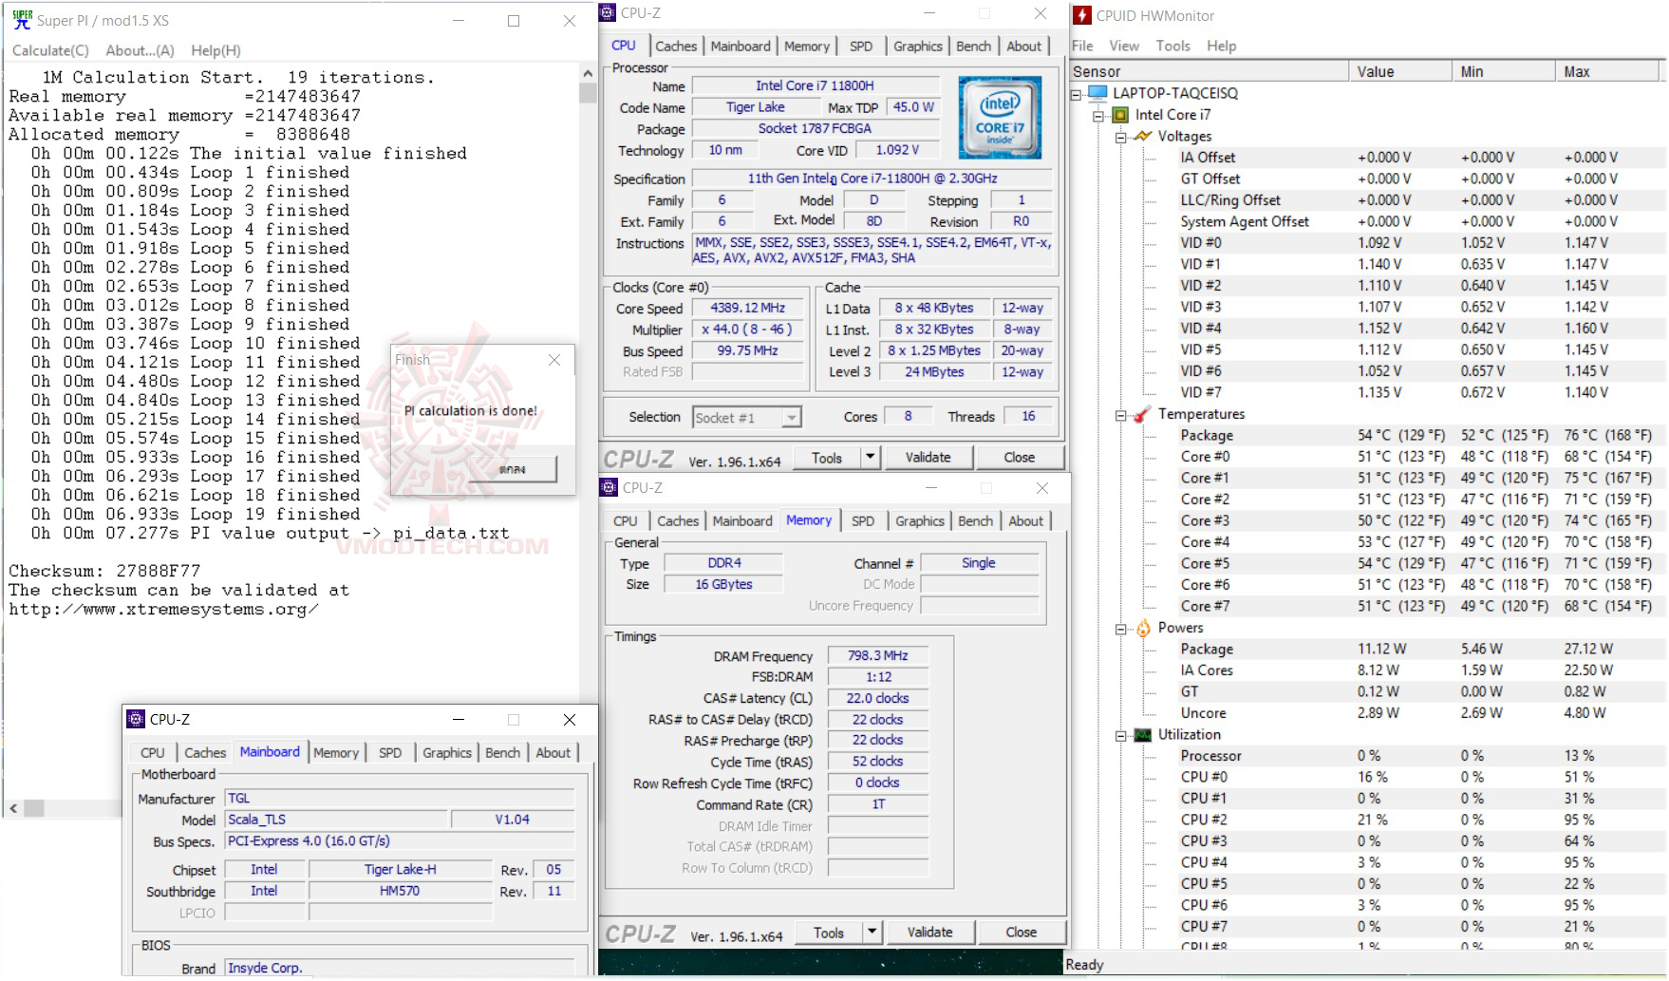Click the CPUID HWMonitor title bar icon

point(1082,15)
